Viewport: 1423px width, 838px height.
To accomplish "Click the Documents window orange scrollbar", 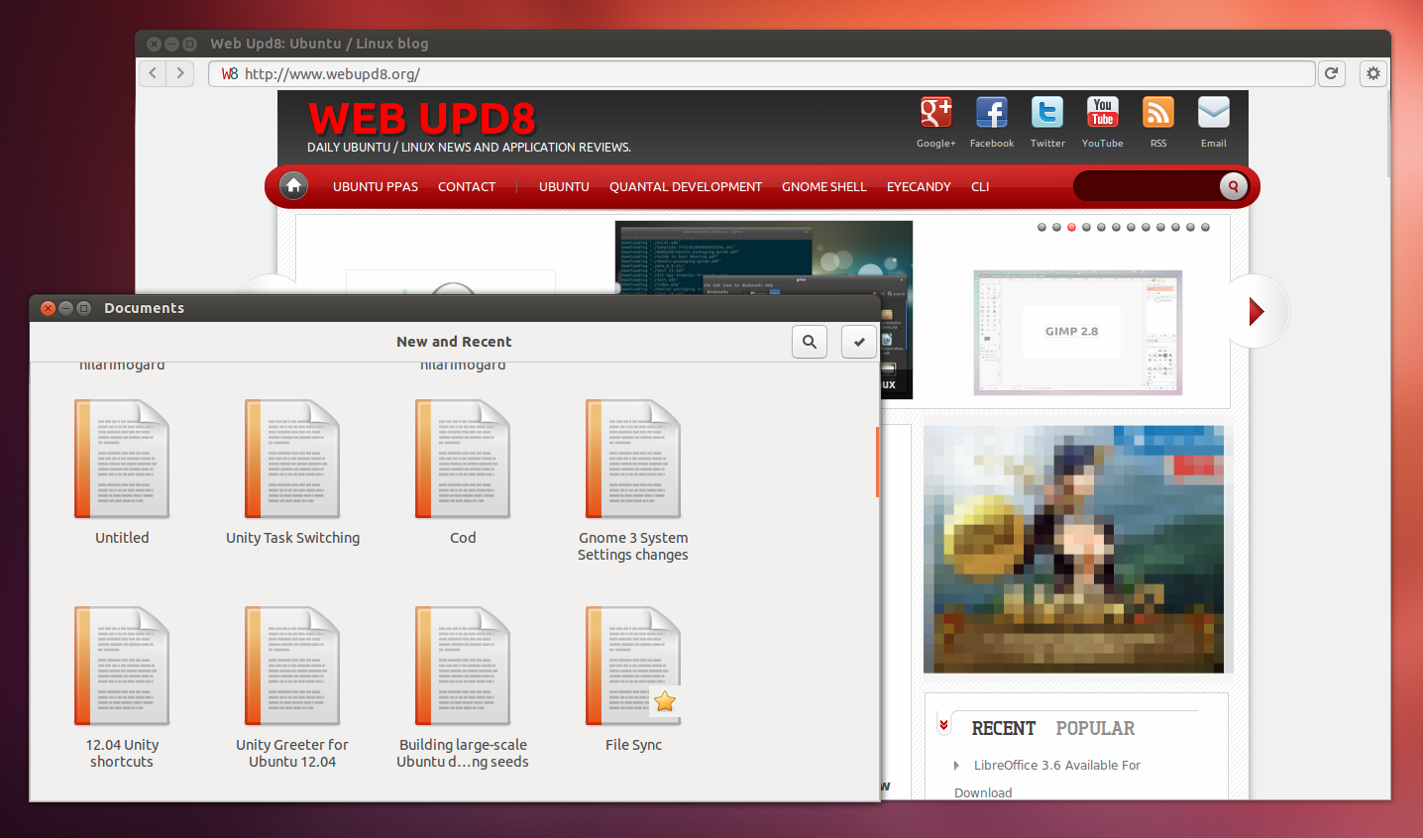I will tap(877, 462).
